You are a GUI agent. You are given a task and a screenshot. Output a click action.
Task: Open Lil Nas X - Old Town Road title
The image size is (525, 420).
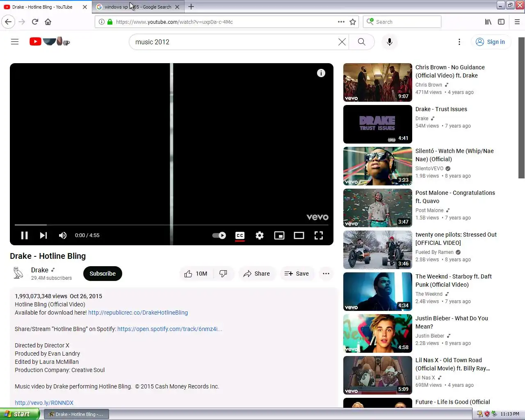pyautogui.click(x=453, y=364)
